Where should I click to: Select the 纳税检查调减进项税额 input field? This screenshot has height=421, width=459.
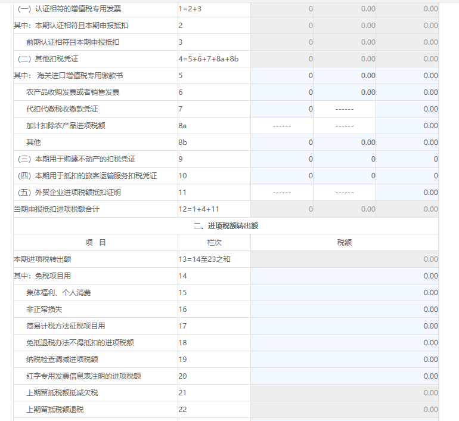344,360
